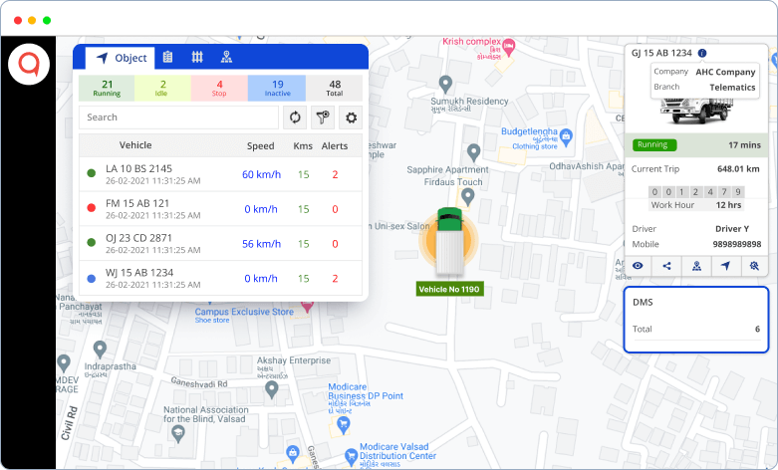Viewport: 778px width, 470px height.
Task: Click the truck marker on the map
Action: 447,240
